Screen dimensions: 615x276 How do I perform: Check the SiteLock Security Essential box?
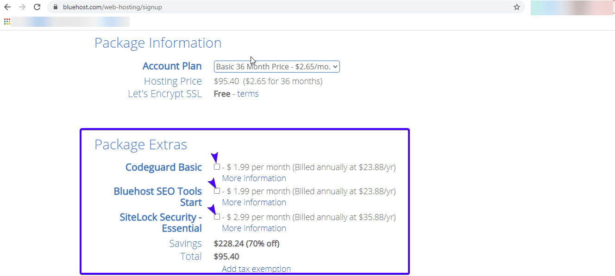[217, 217]
